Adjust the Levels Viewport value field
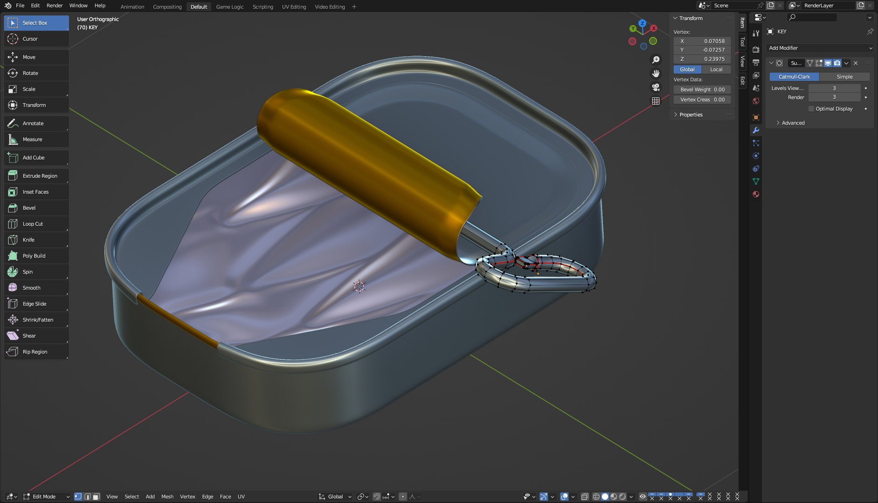 tap(834, 88)
